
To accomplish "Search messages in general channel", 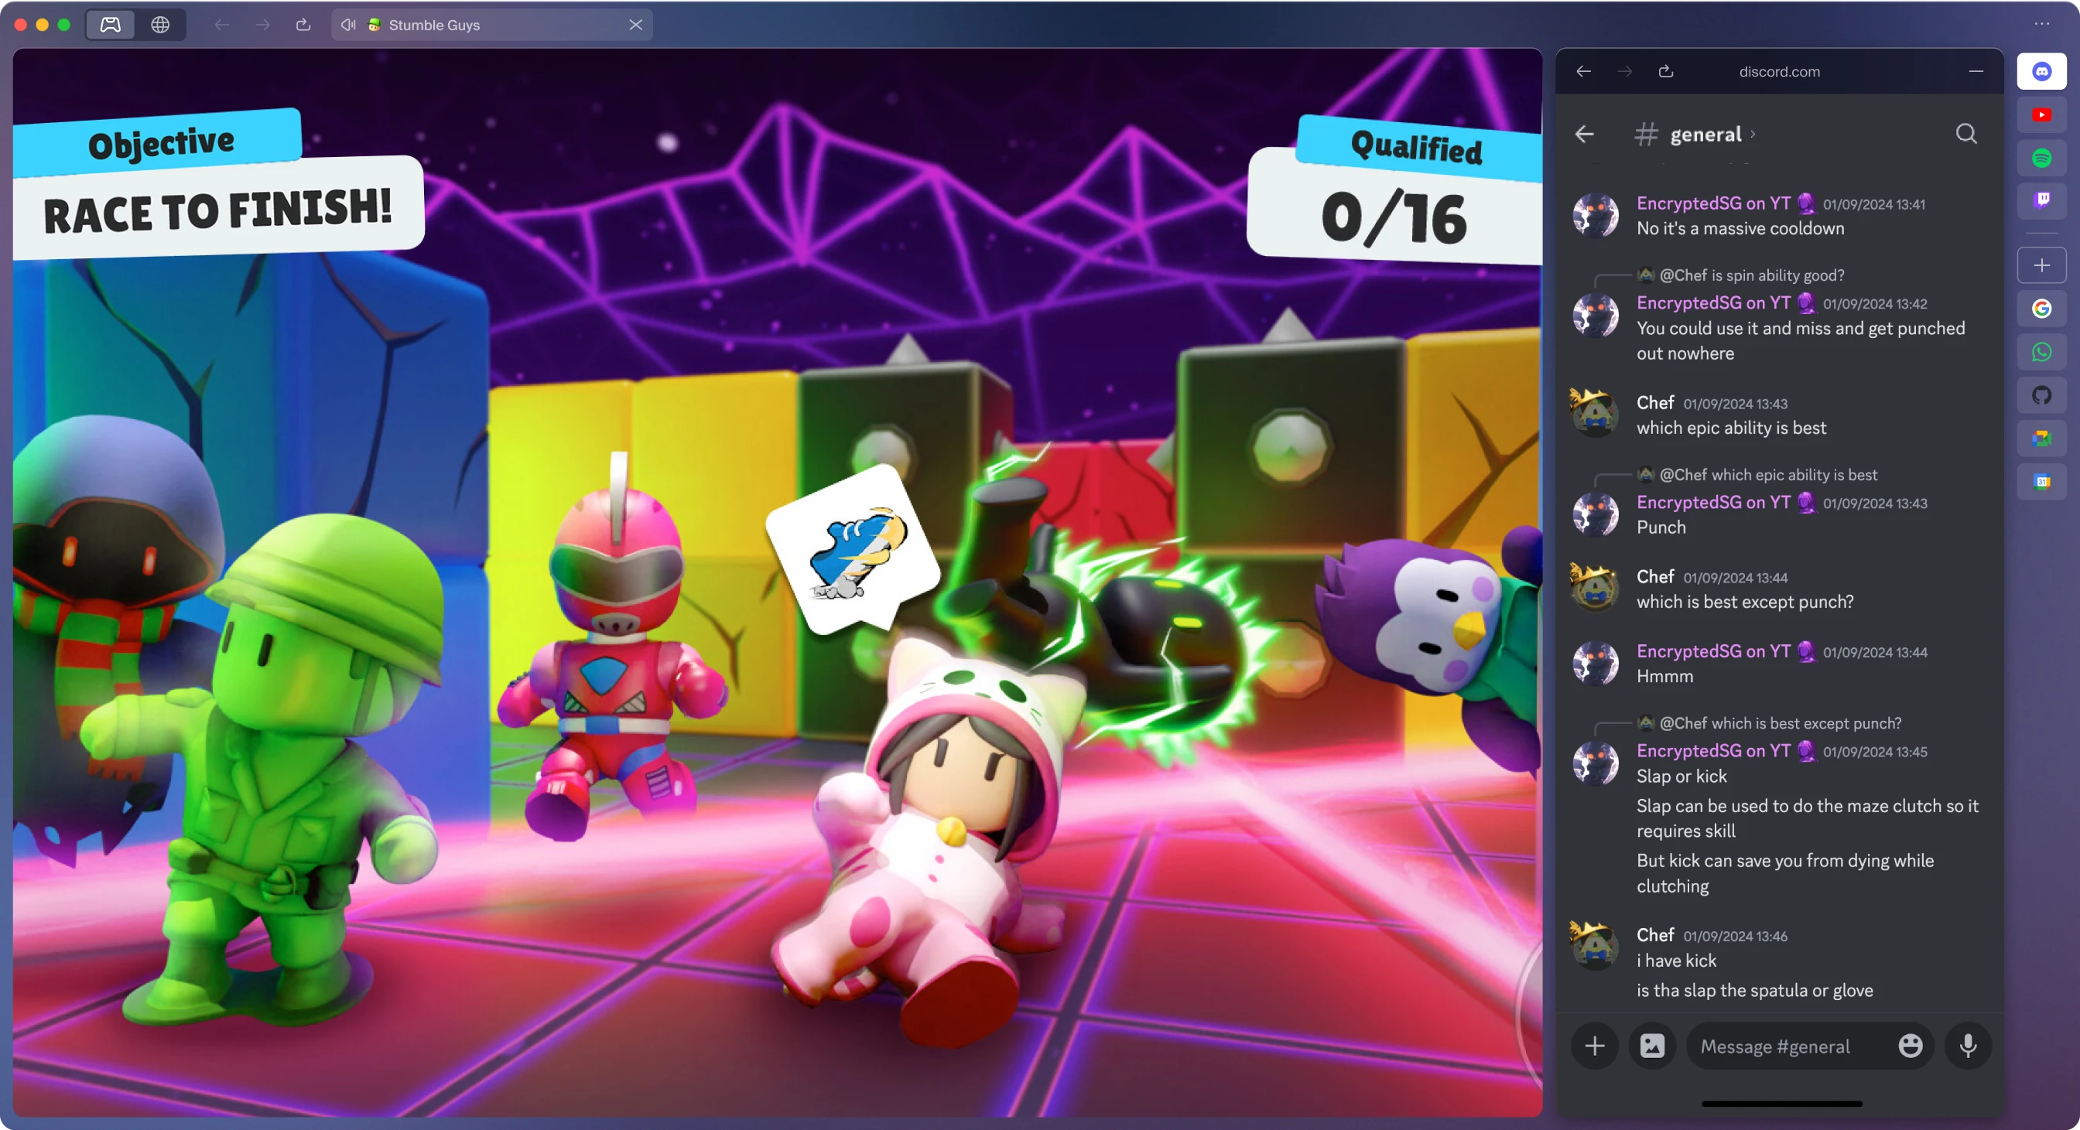I will coord(1966,134).
